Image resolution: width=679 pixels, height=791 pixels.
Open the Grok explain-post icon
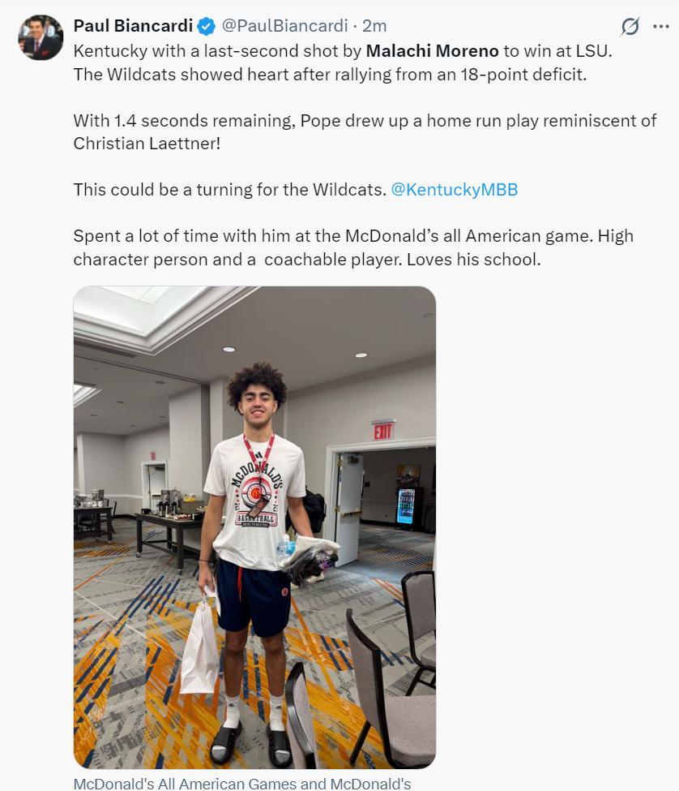[x=630, y=26]
